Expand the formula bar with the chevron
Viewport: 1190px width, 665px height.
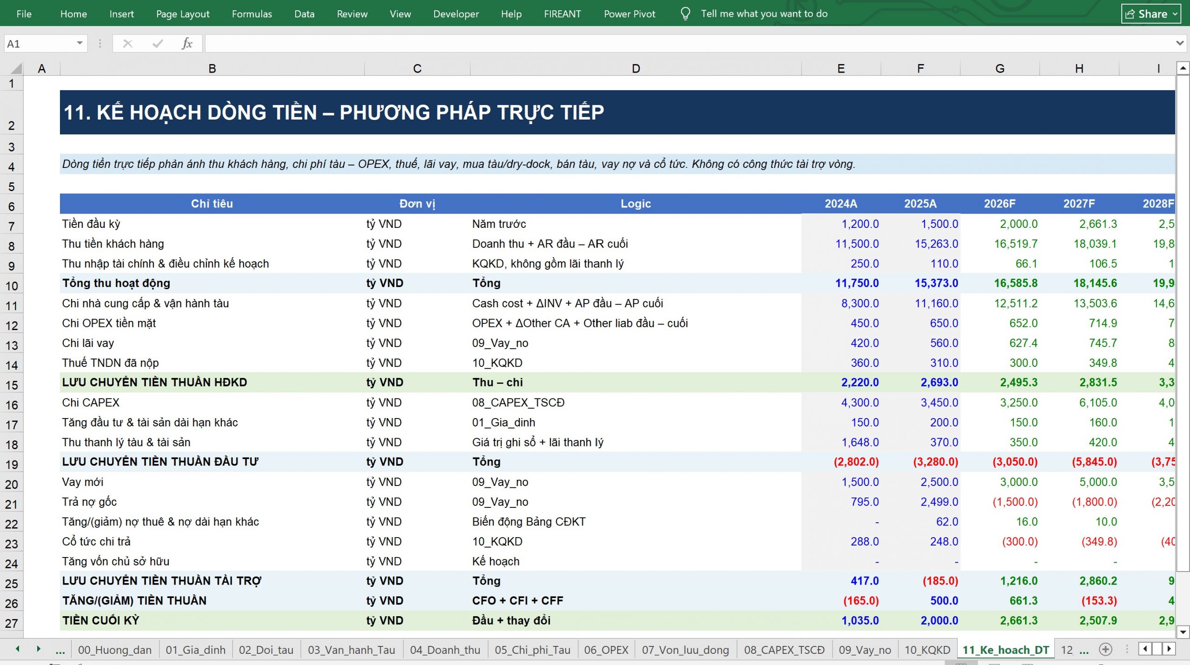coord(1180,43)
